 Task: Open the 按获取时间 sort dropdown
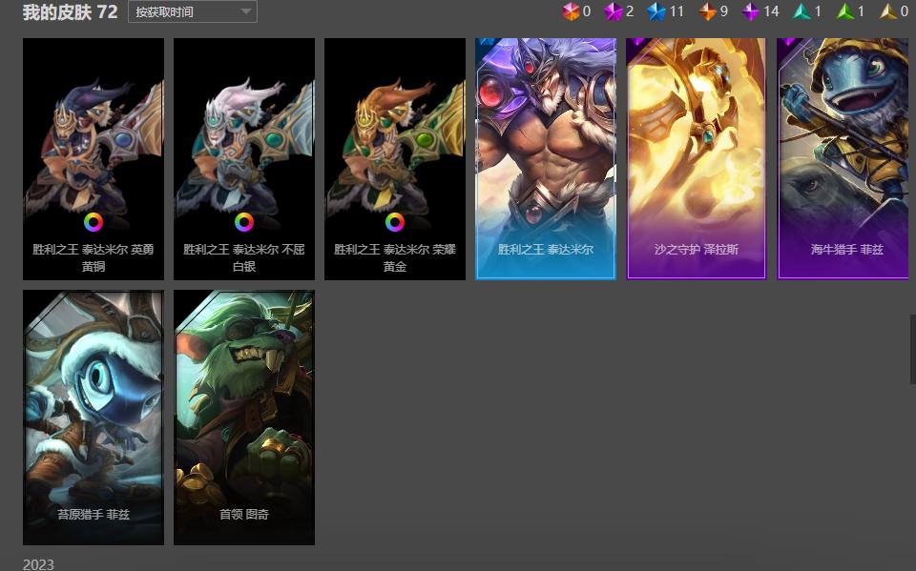[x=192, y=11]
